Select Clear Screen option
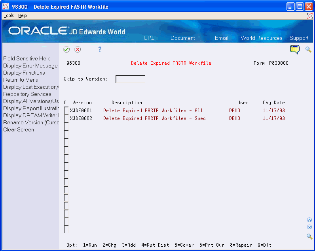 [x=19, y=129]
